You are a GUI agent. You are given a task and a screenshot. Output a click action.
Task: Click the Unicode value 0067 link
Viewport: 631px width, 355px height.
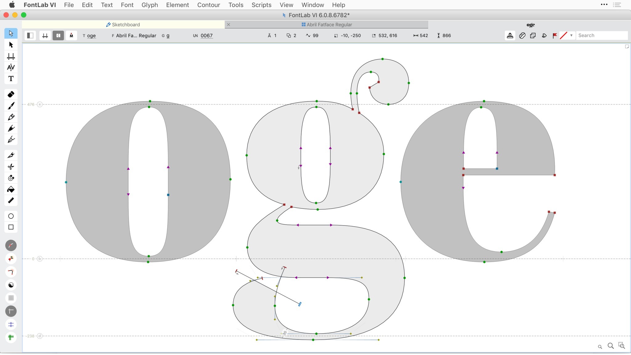click(x=206, y=35)
